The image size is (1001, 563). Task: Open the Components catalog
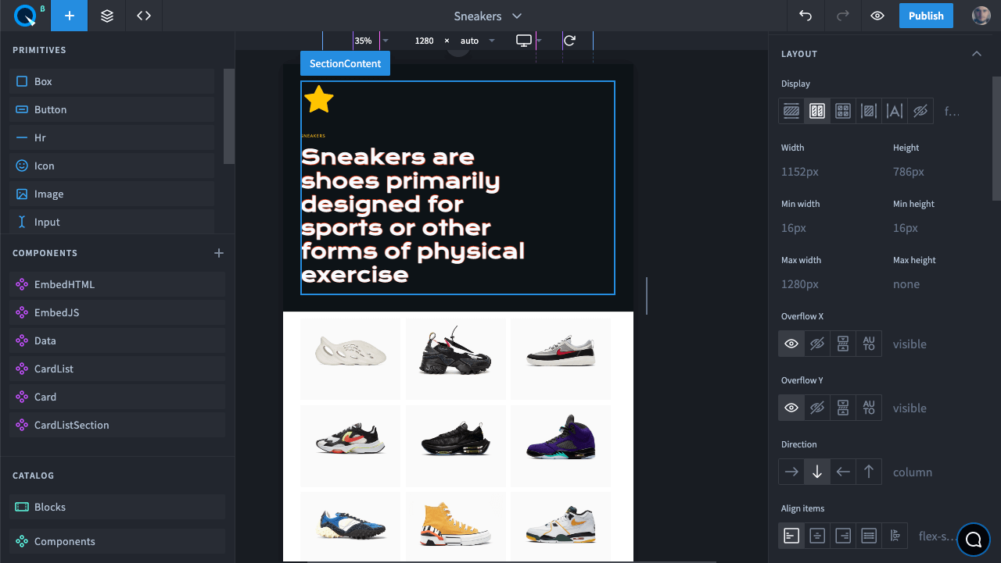(117, 541)
